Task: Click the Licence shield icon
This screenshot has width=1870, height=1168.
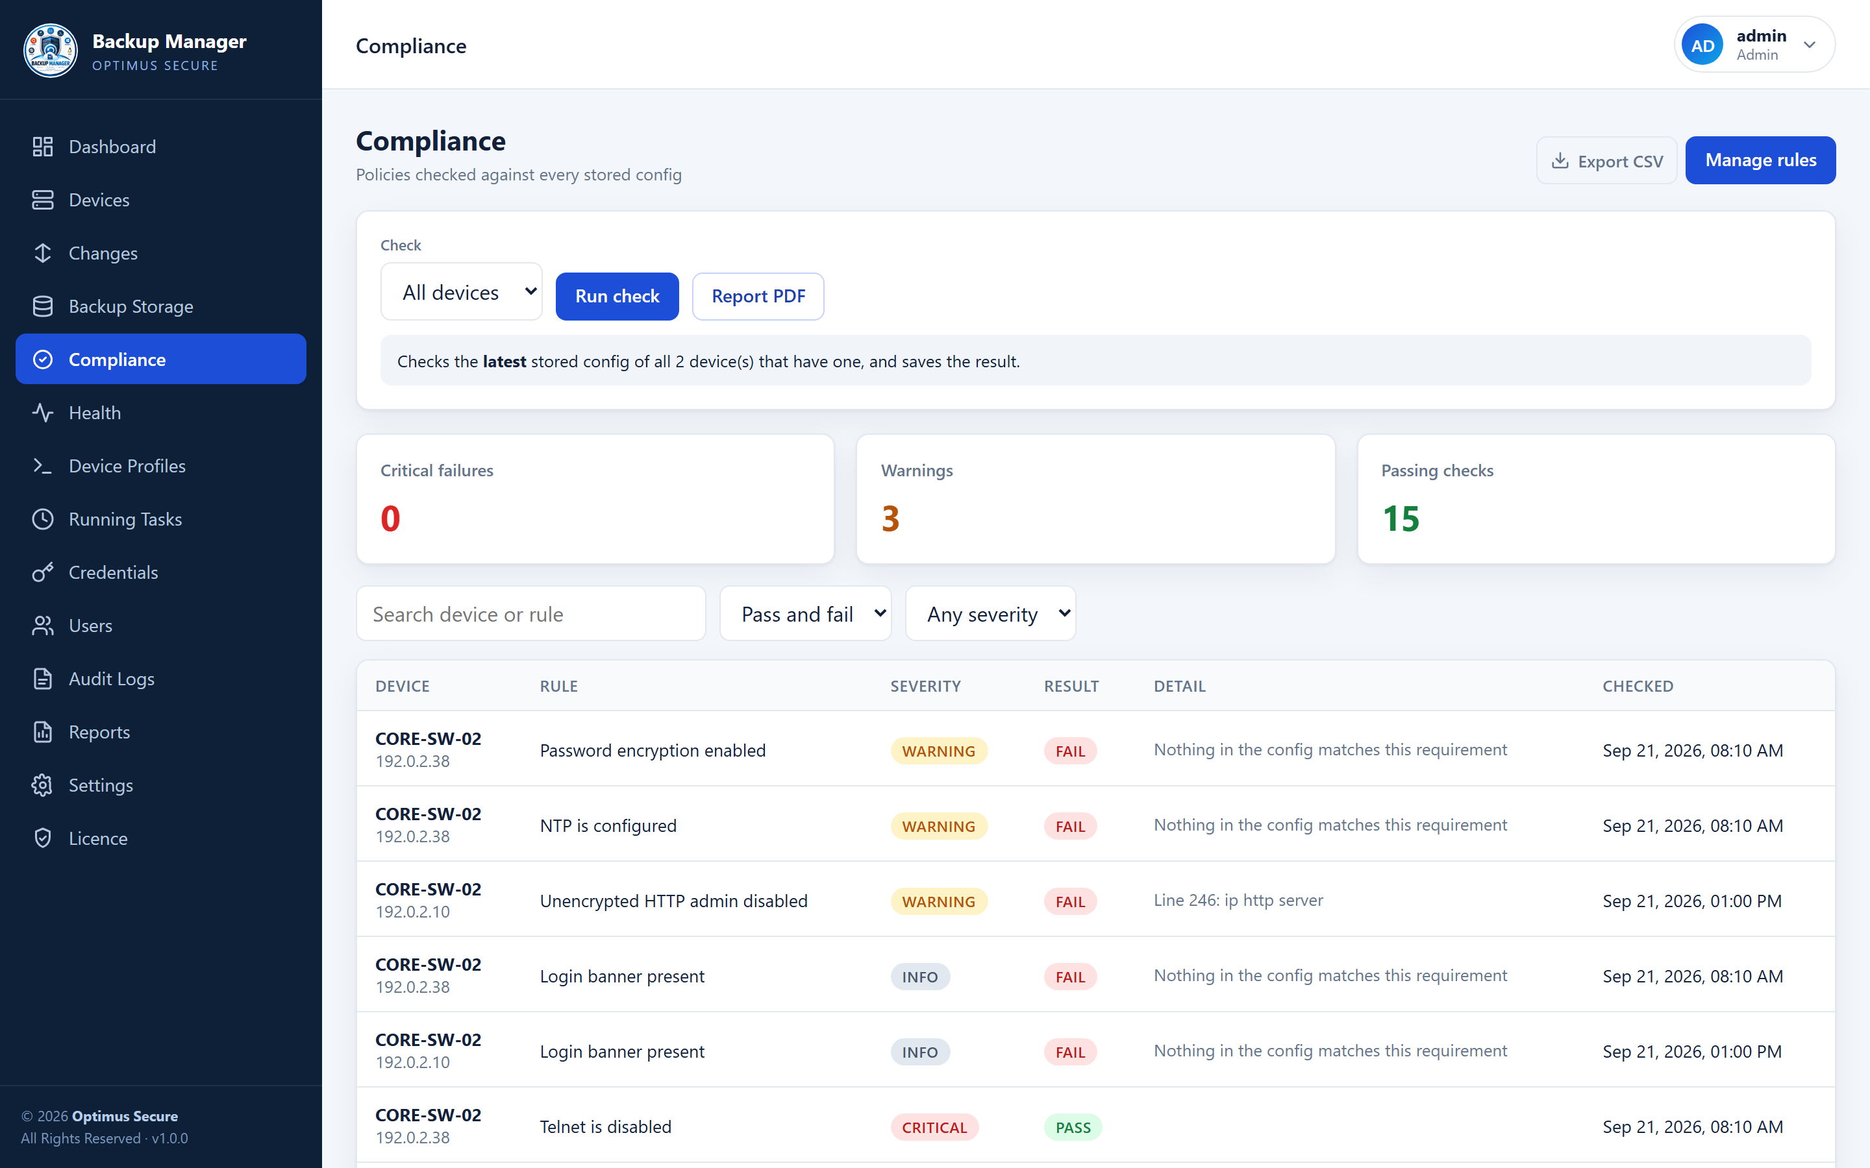Action: 42,838
